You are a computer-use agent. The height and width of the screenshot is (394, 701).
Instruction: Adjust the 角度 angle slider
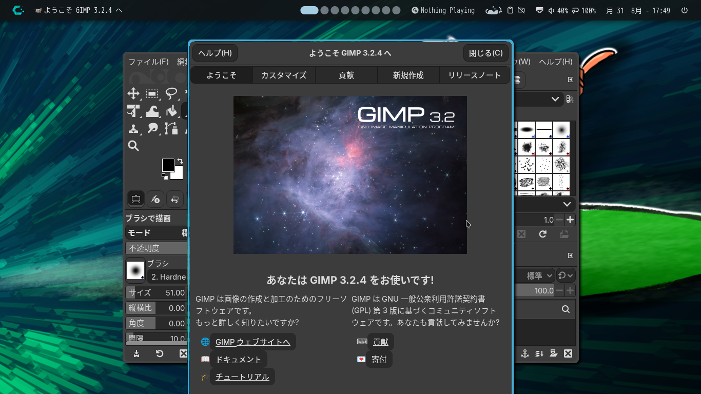pyautogui.click(x=157, y=323)
